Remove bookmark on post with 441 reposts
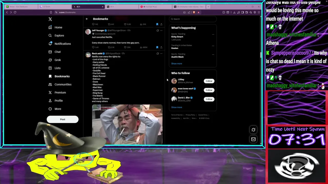Image resolution: width=328 pixels, height=184 pixels. coord(157,24)
